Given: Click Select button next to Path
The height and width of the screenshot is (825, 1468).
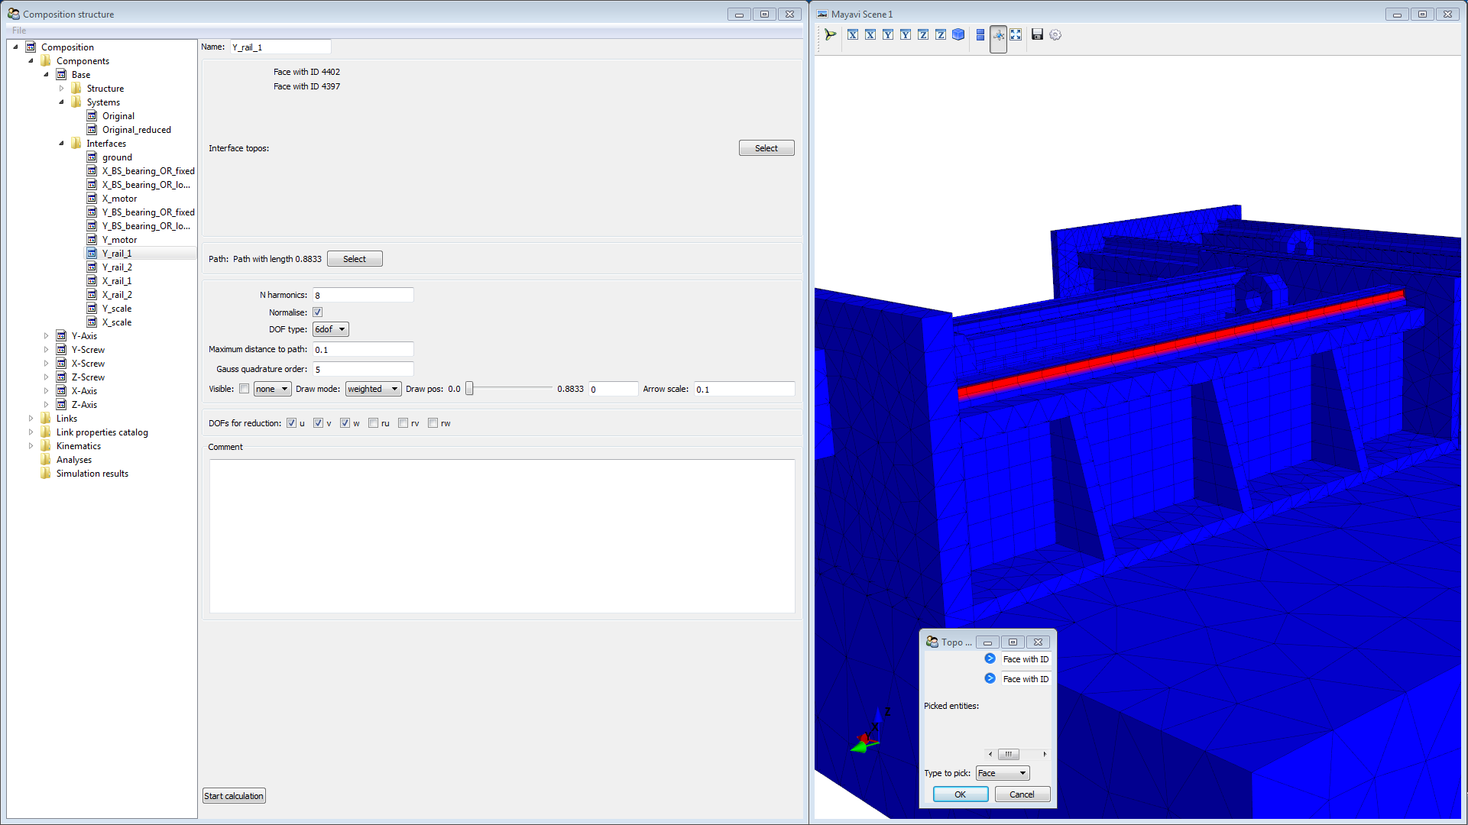Looking at the screenshot, I should [x=355, y=259].
